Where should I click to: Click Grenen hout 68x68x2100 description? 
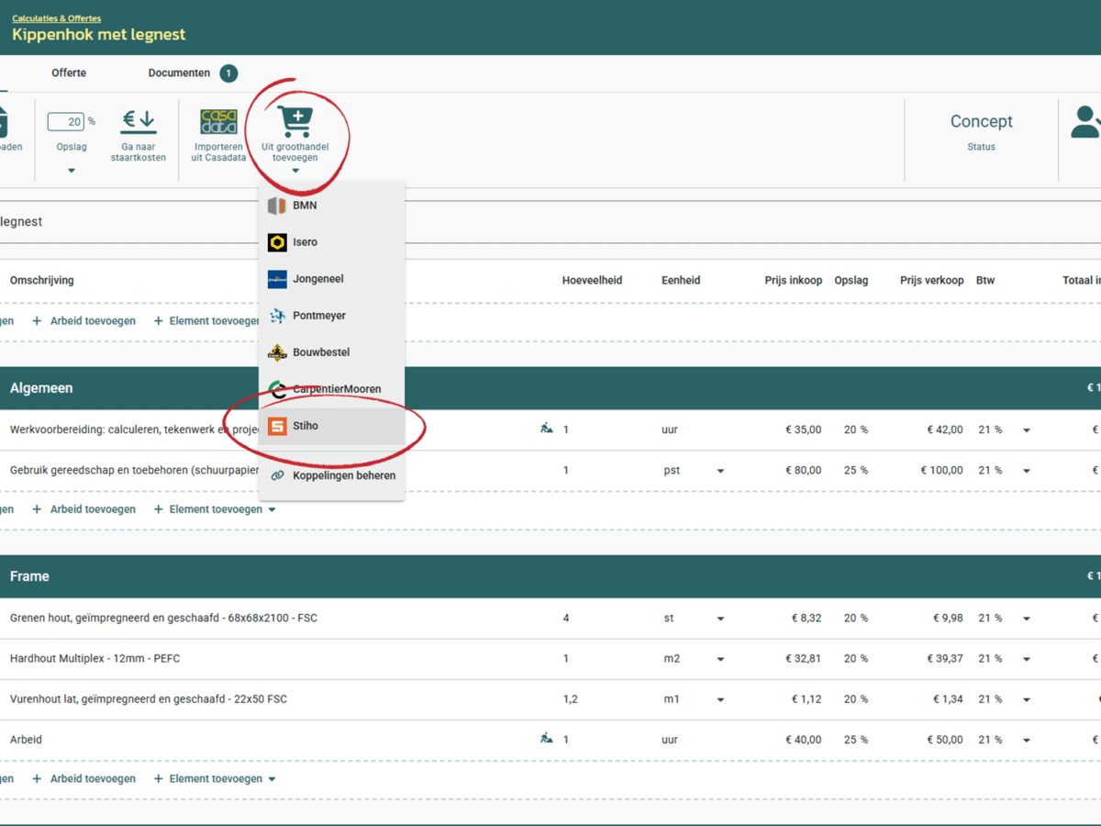[x=163, y=619]
